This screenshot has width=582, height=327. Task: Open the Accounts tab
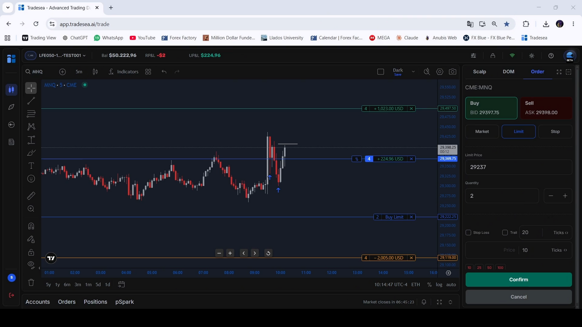click(x=37, y=302)
